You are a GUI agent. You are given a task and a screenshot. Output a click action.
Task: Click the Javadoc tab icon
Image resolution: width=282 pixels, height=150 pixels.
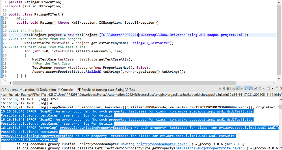click(x=21, y=89)
